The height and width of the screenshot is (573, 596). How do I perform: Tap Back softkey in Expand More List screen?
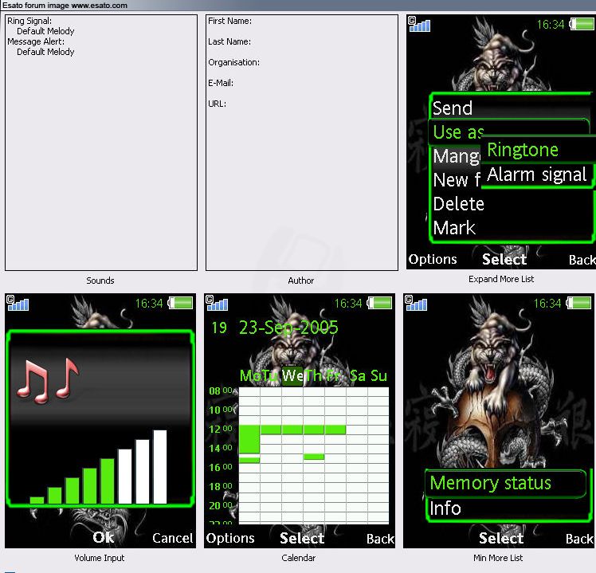[x=582, y=260]
